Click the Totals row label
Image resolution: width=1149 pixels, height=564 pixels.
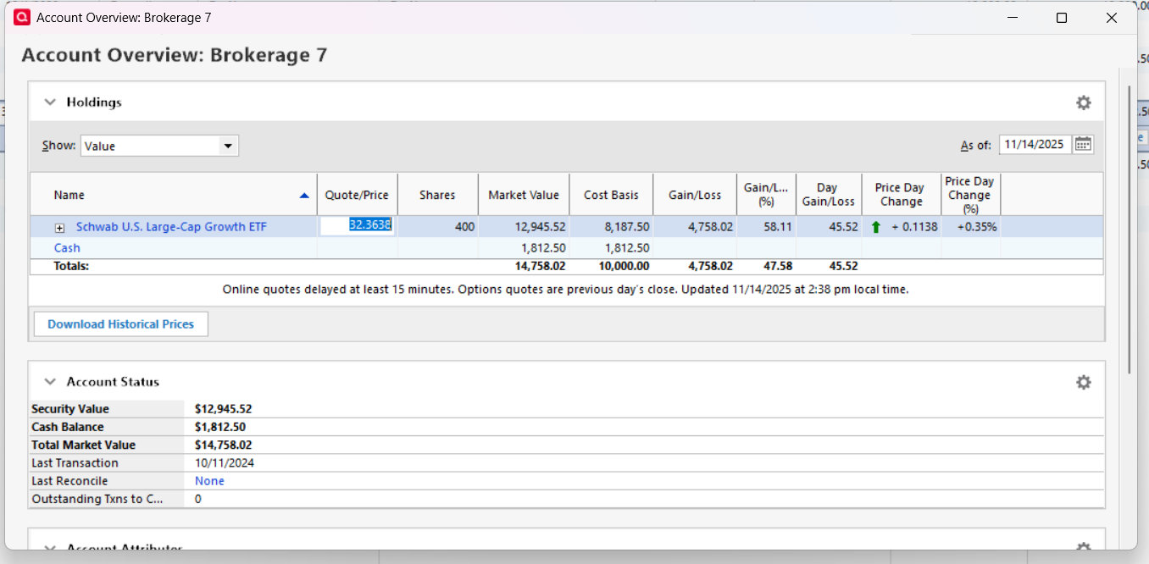coord(71,266)
